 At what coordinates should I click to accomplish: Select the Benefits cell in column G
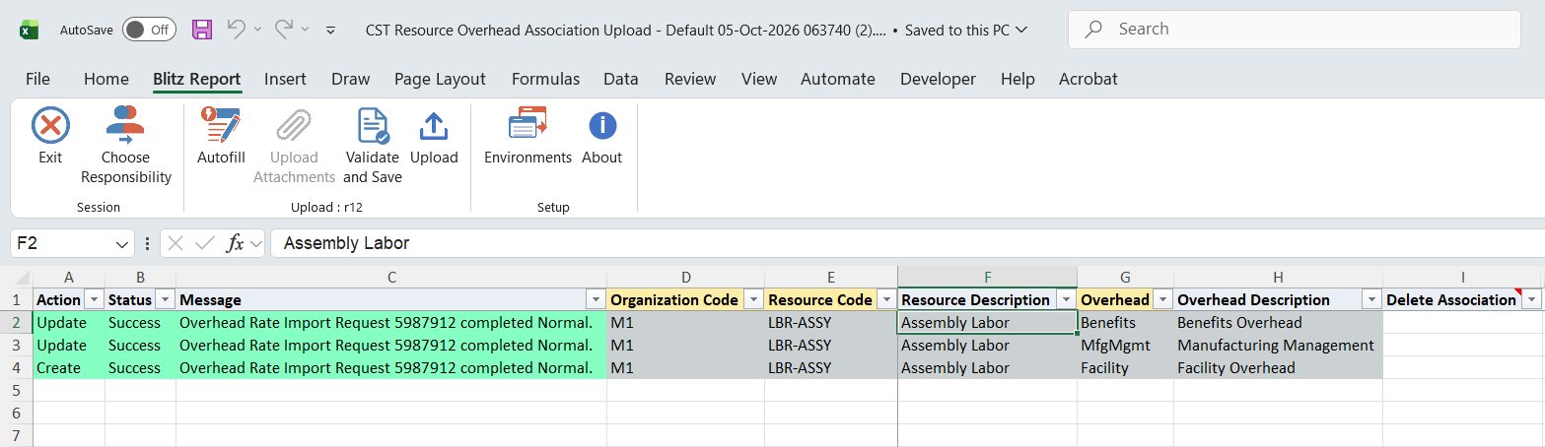click(x=1125, y=323)
